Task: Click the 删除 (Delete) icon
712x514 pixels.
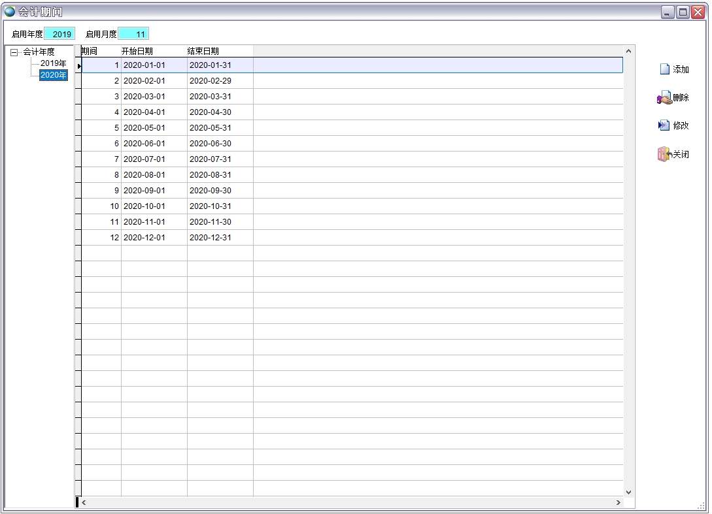Action: [x=664, y=98]
